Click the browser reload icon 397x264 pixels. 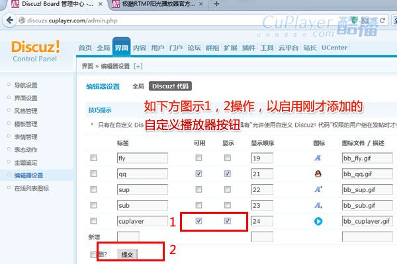382,20
